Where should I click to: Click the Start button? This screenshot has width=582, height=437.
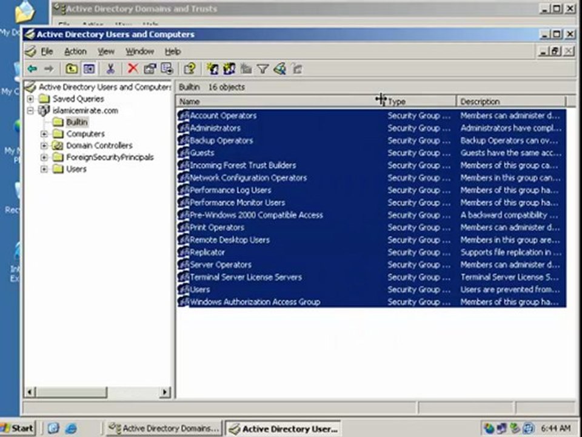click(x=18, y=429)
